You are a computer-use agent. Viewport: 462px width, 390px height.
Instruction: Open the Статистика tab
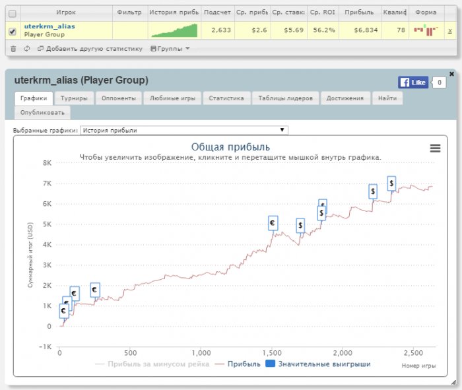[x=226, y=98]
